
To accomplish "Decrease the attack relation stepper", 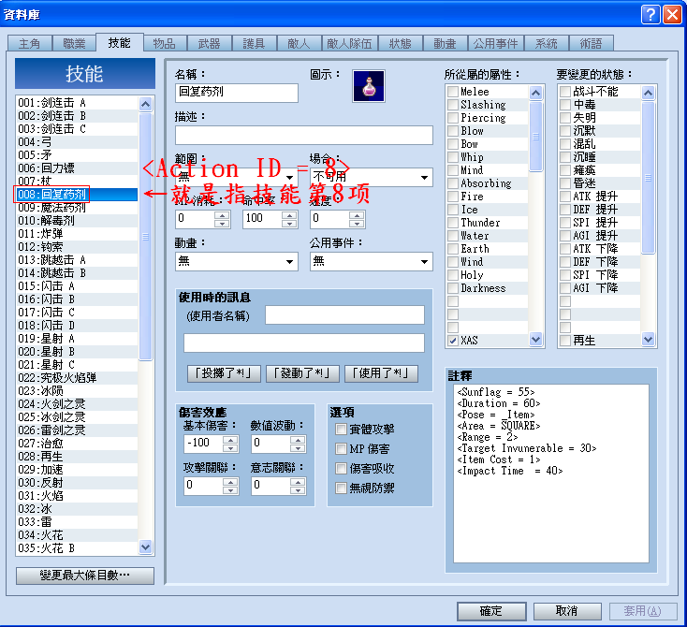I will pyautogui.click(x=230, y=490).
